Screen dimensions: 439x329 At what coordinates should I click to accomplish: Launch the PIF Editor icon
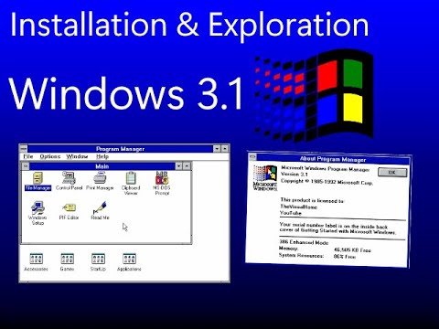[x=69, y=211]
